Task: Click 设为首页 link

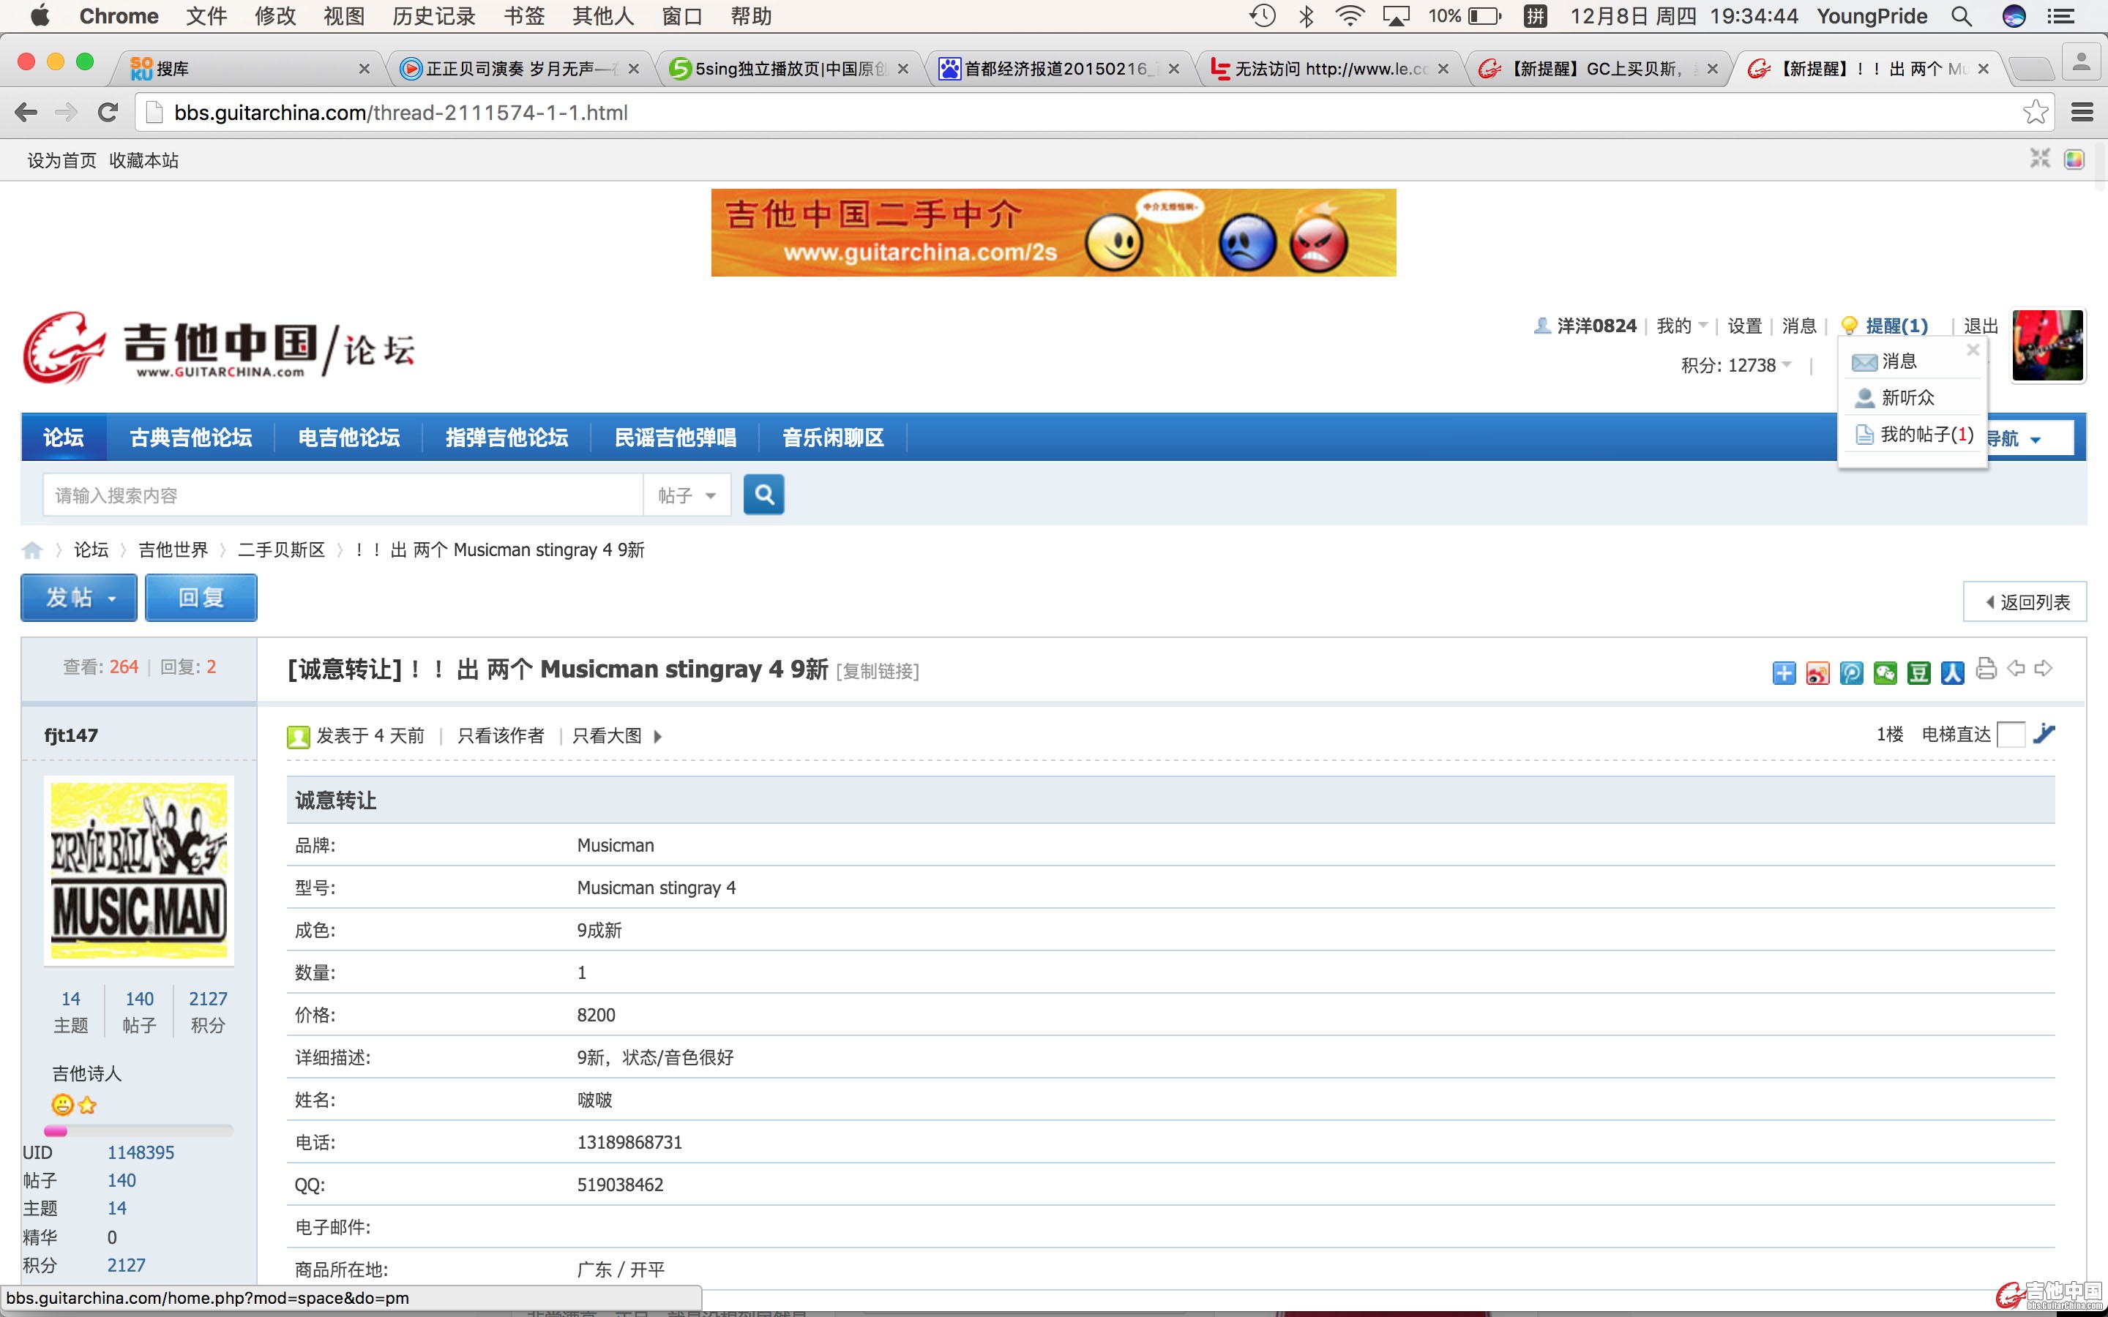Action: tap(61, 160)
